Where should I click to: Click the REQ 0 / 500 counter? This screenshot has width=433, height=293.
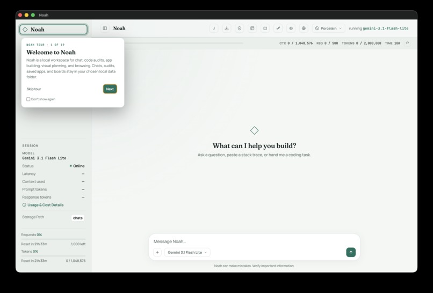(x=327, y=43)
